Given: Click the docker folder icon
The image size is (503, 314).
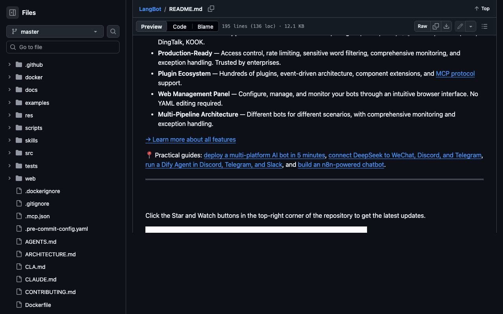Looking at the screenshot, I should [19, 77].
